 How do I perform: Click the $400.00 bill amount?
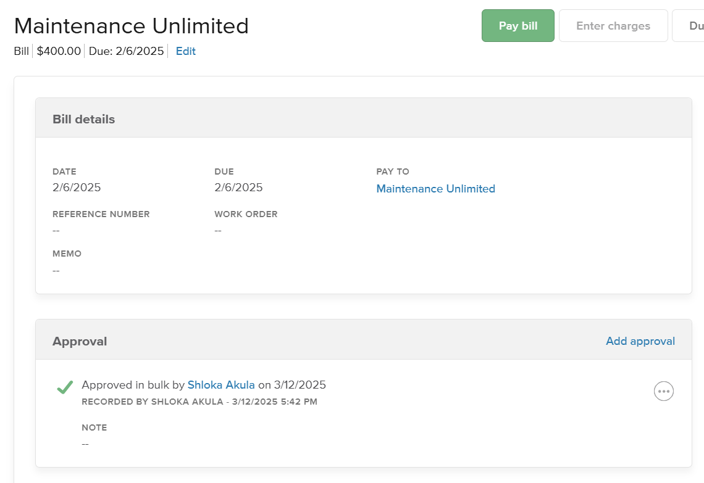59,51
